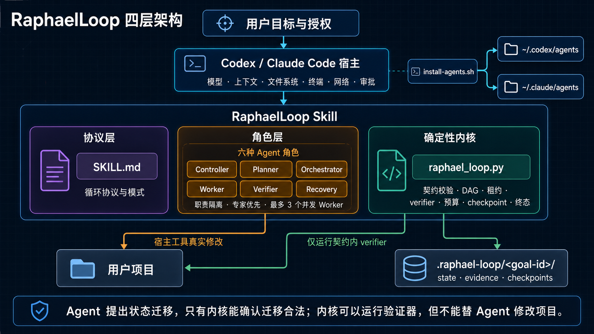Select the folder icon next to ~/.claude/agents

pos(511,87)
